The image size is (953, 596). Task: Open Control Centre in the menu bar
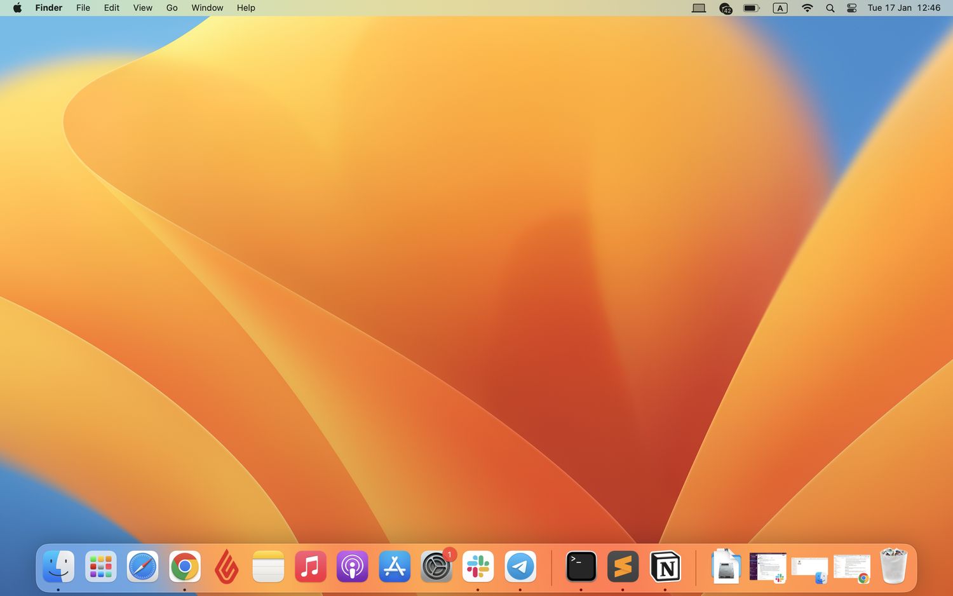(x=851, y=8)
